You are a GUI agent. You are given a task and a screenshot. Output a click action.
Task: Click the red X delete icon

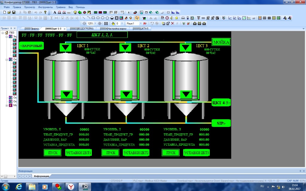172,23
